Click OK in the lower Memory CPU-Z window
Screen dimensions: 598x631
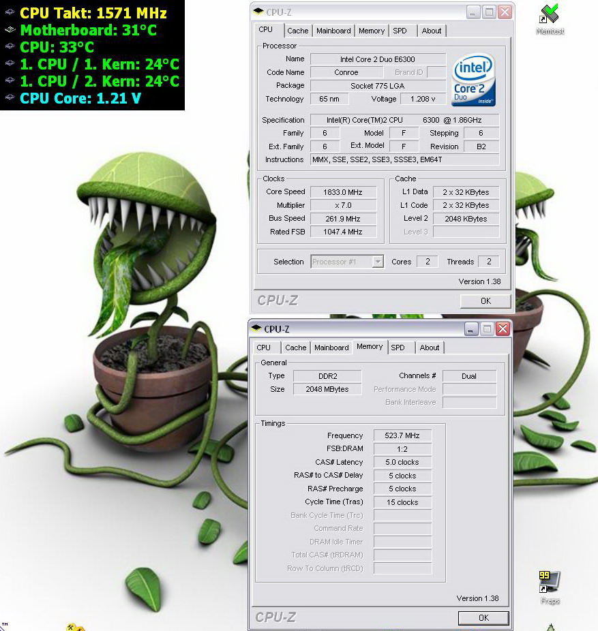483,617
